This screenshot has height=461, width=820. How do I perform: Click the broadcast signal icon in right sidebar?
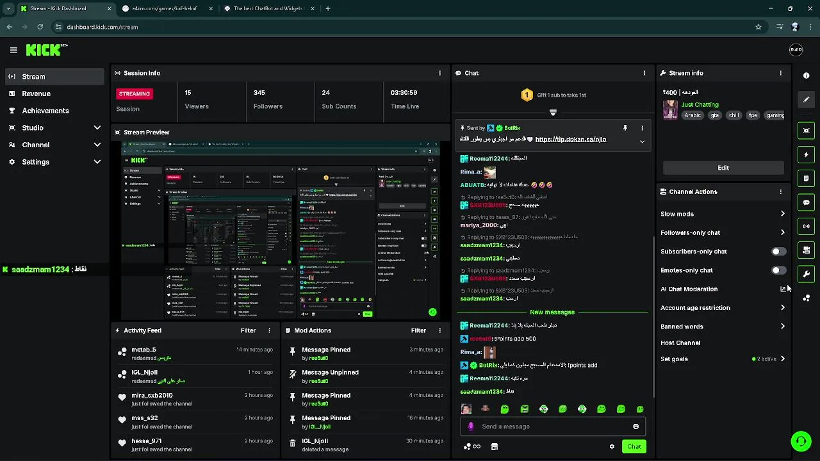(x=806, y=226)
